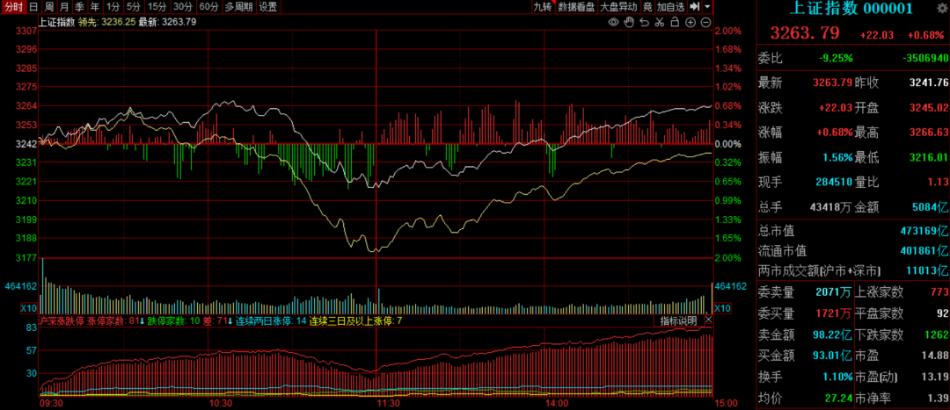Image resolution: width=950 pixels, height=410 pixels.
Task: Click the 14:00 time axis label
Action: tap(556, 403)
